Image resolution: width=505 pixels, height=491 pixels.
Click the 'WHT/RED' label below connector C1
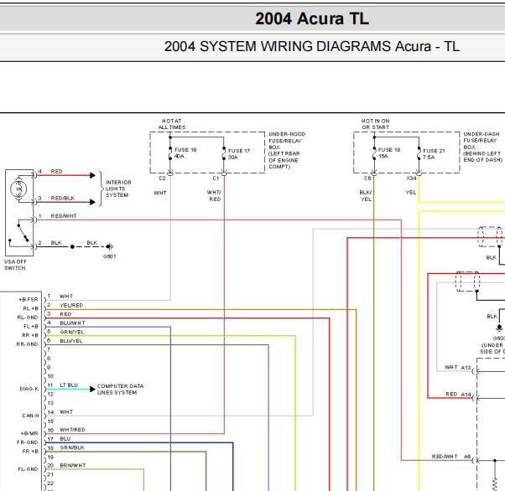[214, 195]
